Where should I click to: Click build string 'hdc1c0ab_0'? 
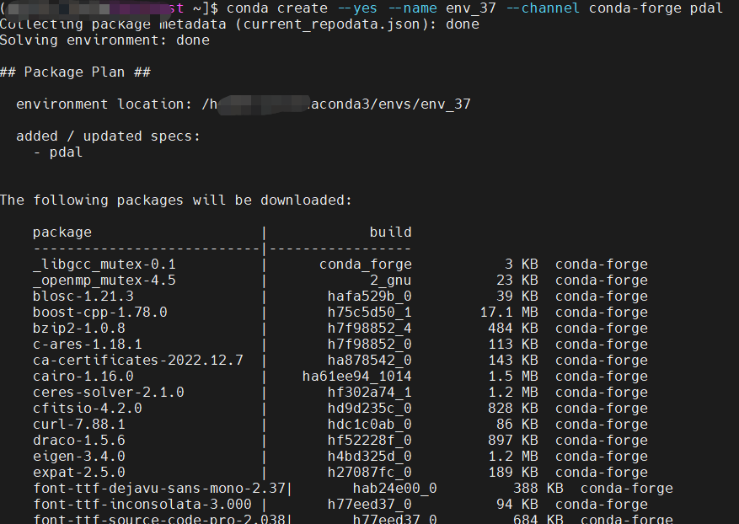pos(369,425)
